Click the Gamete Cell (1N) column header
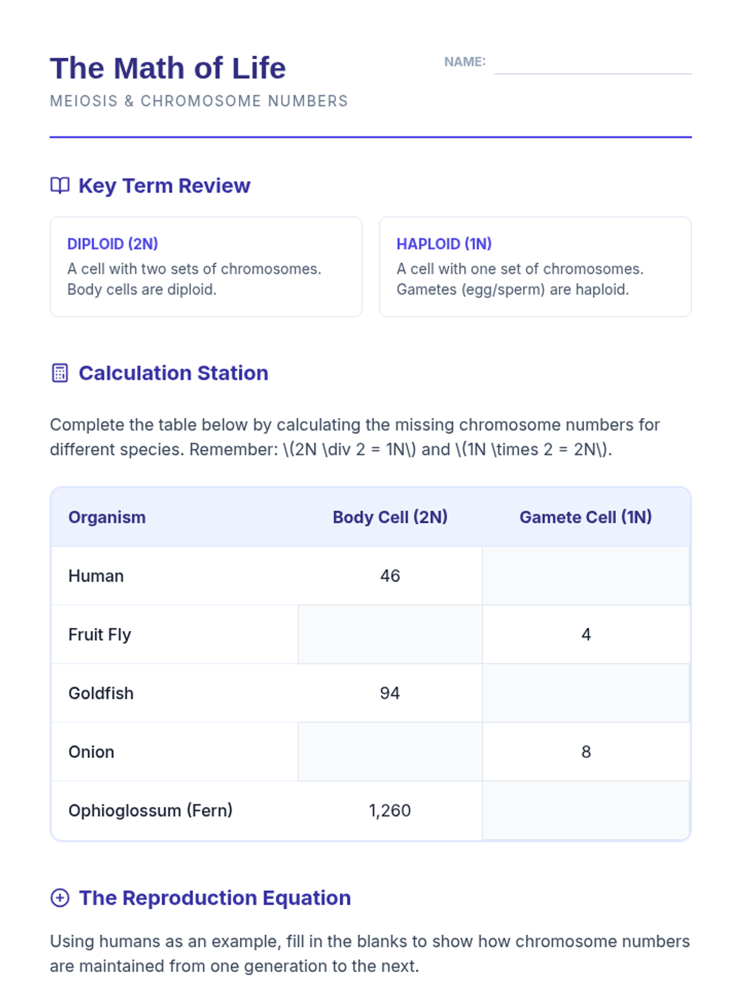741x988 pixels. pyautogui.click(x=585, y=517)
